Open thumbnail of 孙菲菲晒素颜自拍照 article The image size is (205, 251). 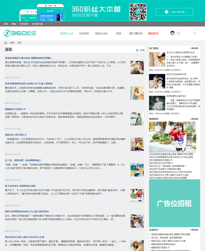[x=137, y=93]
